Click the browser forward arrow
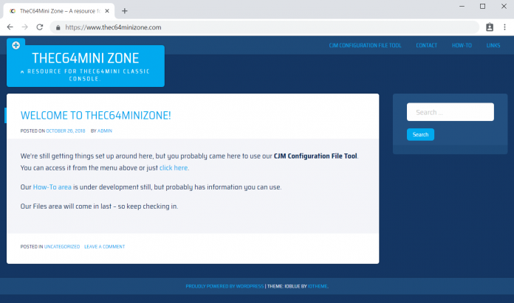 [25, 27]
